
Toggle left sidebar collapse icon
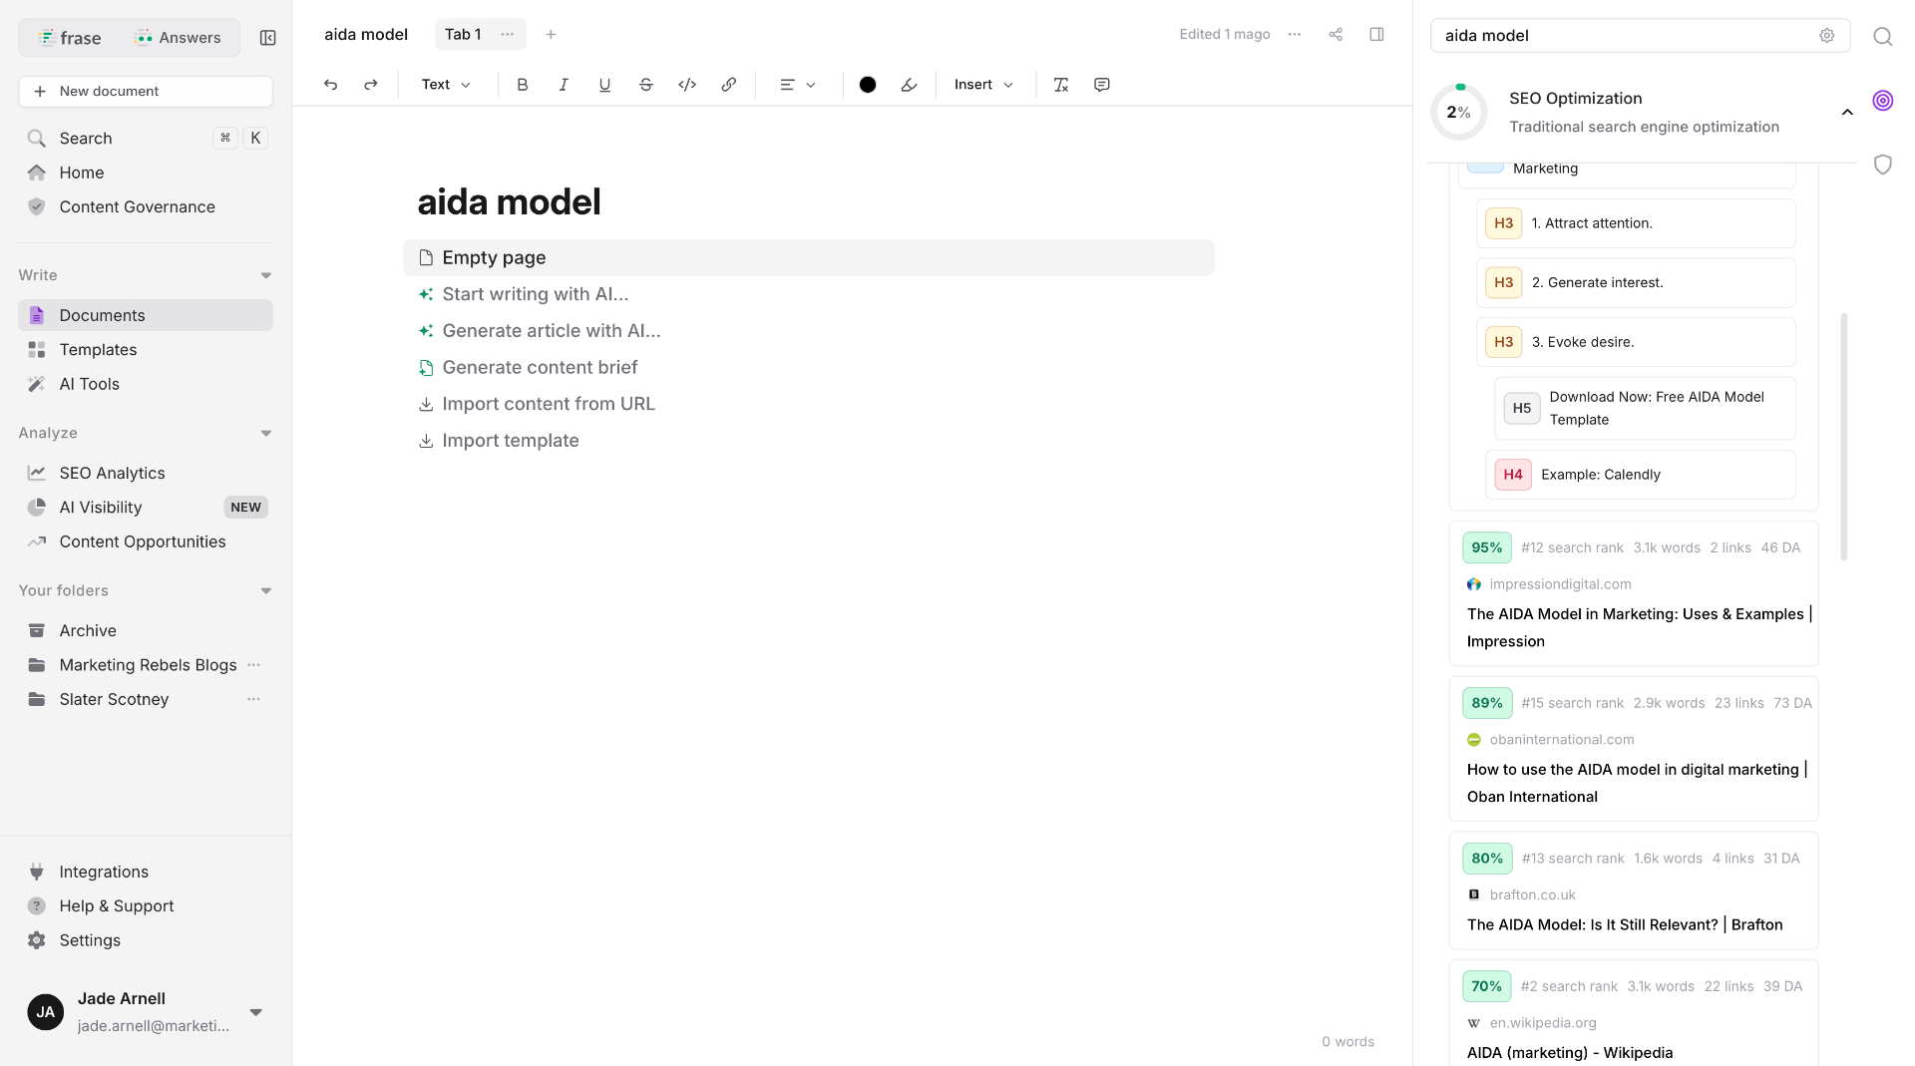pyautogui.click(x=267, y=38)
